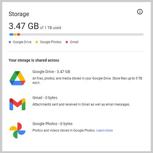Click the yellow Google Photos legend dot
This screenshot has height=153, width=153.
pyautogui.click(x=37, y=42)
